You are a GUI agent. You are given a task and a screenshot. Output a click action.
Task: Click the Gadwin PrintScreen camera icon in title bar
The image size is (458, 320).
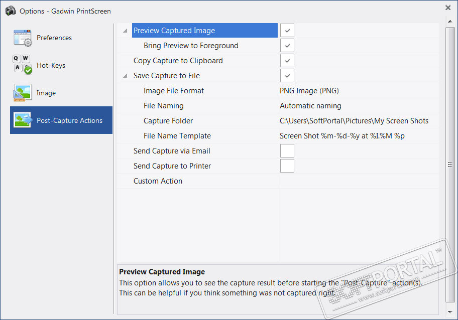11,11
